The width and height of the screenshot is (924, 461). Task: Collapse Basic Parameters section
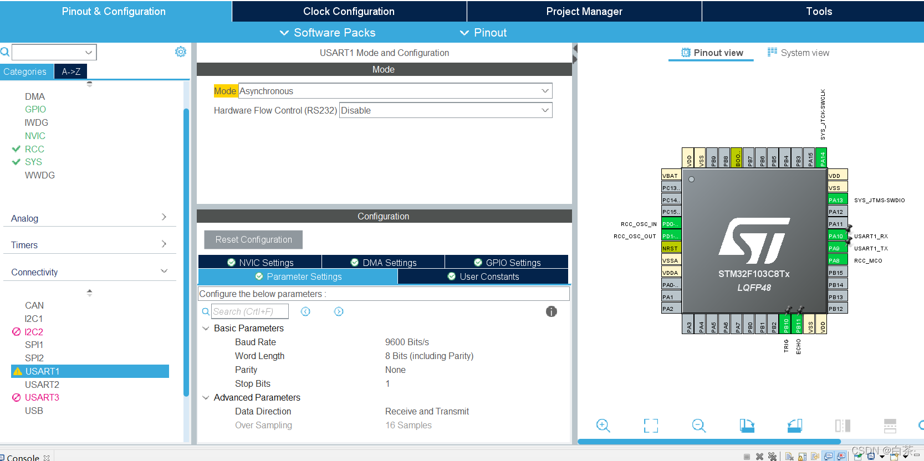point(206,328)
